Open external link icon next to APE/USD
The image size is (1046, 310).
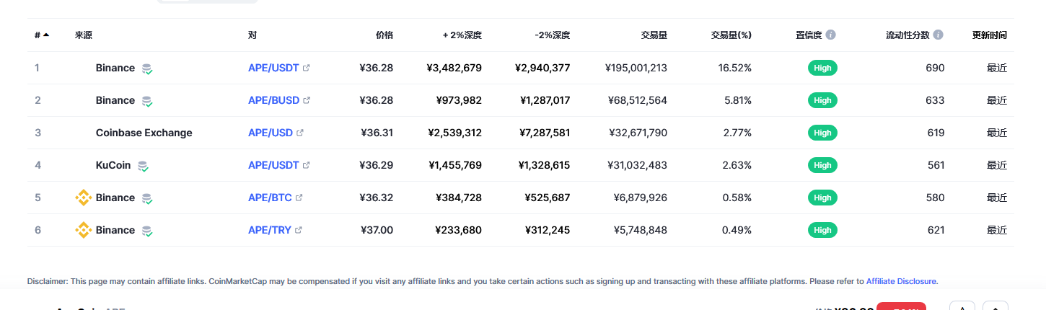300,133
